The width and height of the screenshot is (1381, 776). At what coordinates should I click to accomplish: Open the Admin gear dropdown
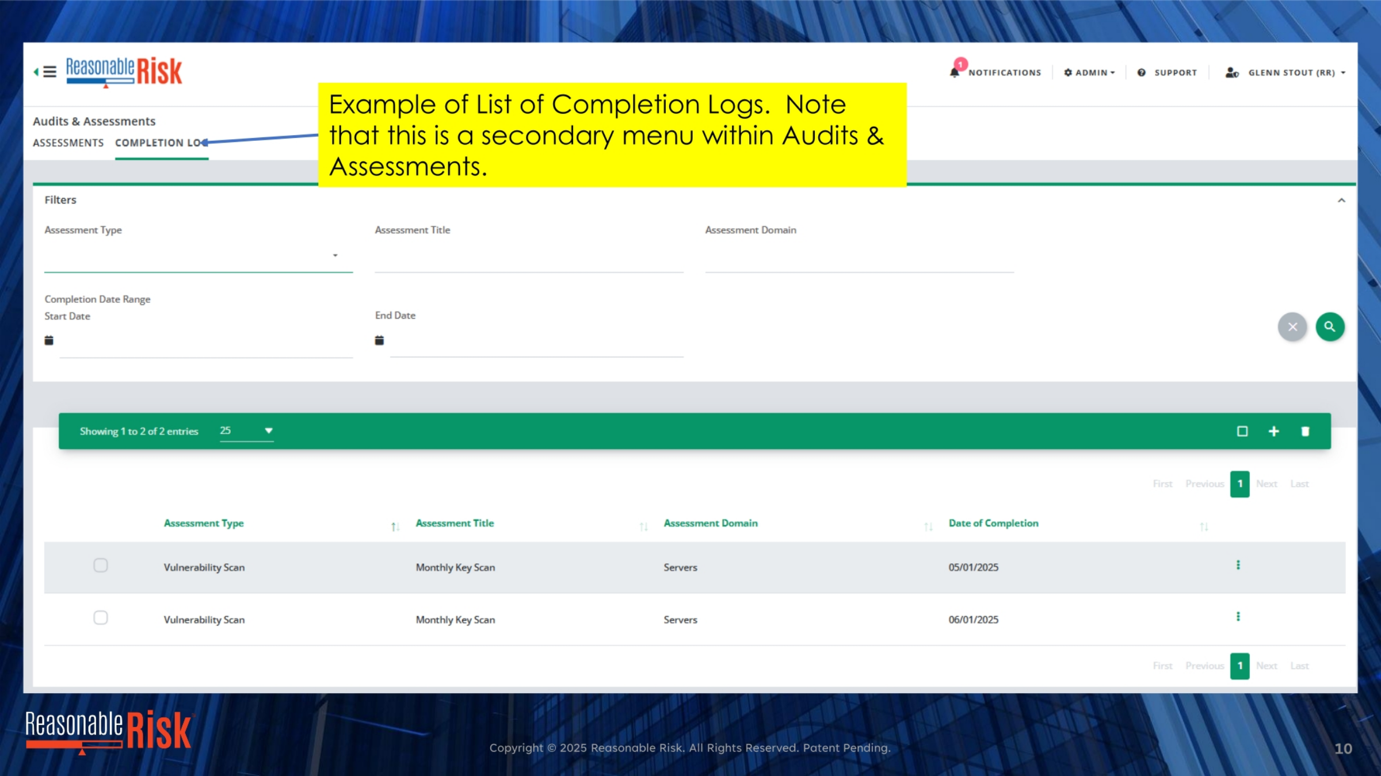tap(1089, 72)
